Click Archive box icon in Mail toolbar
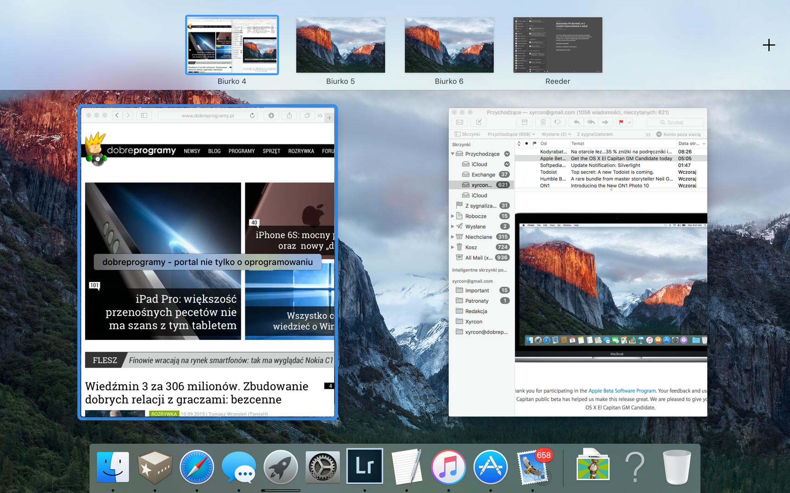 [x=524, y=122]
